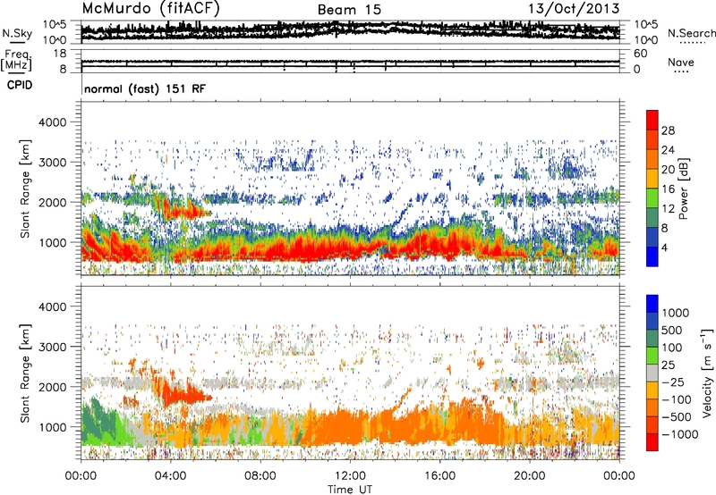Click the 16:00 time axis label
Screen dimensions: 716x495
pos(439,475)
